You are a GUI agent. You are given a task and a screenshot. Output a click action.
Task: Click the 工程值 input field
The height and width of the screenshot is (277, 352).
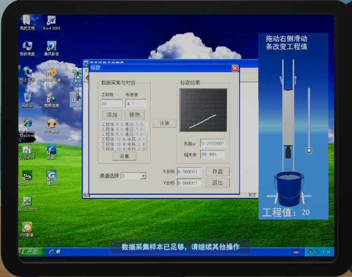[111, 104]
